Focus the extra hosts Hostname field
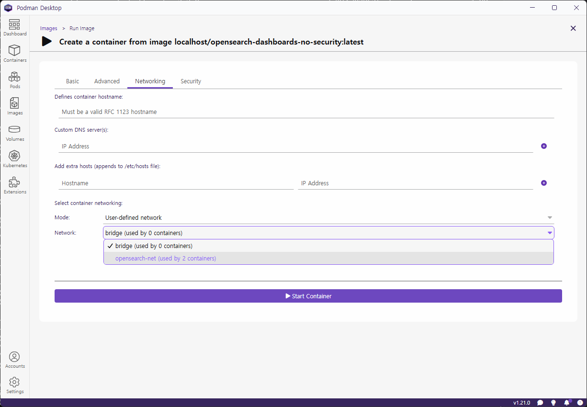Viewport: 587px width, 407px height. tap(176, 183)
